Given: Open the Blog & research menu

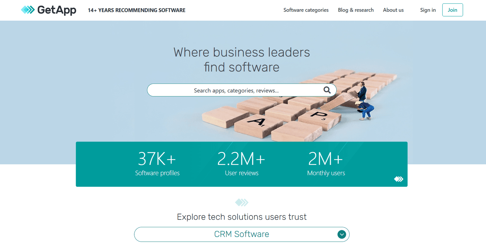Looking at the screenshot, I should tap(356, 10).
